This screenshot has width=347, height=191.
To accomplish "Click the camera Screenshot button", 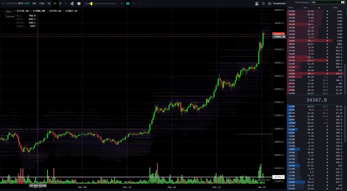I will pyautogui.click(x=277, y=4).
